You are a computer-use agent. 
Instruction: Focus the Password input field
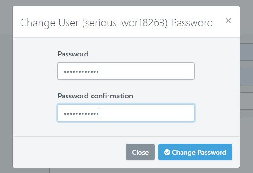[x=126, y=71]
